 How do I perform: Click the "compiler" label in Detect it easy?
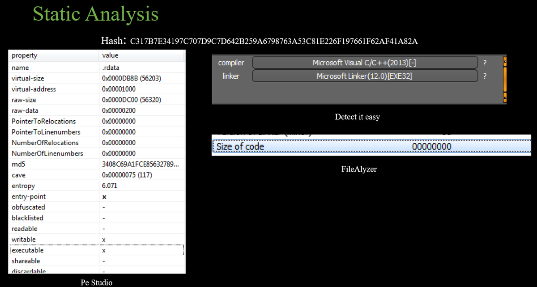231,63
